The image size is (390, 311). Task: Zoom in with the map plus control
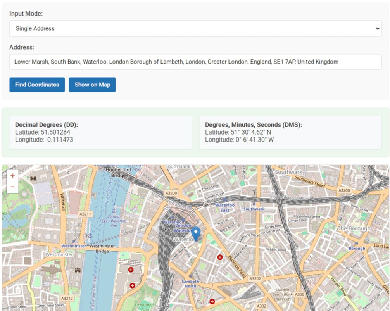[x=12, y=175]
